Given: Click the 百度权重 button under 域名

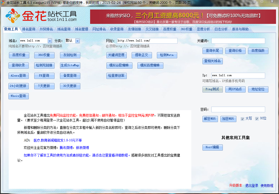Looking at the screenshot, I should coord(19,55).
